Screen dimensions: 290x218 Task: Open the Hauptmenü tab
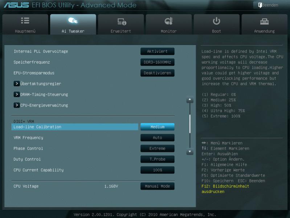pos(25,24)
